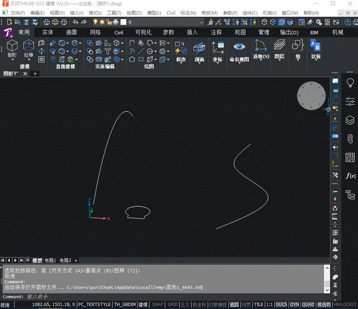Toggle SNAP mode in status bar
The height and width of the screenshot is (309, 358).
157,305
